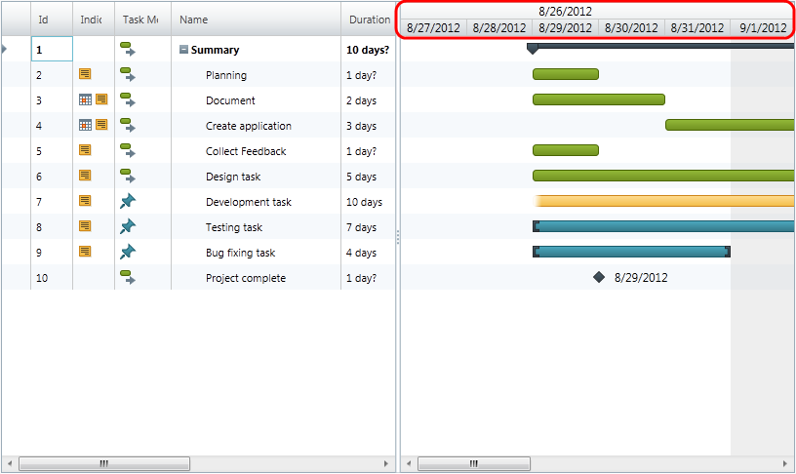Click the row selector arrow beside row 1

[x=6, y=49]
